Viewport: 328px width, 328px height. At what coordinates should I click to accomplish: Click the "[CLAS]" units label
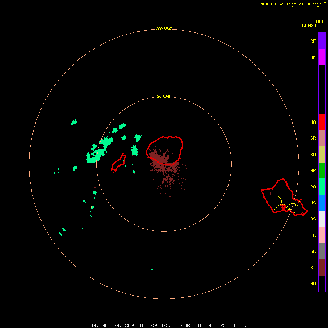pyautogui.click(x=308, y=25)
